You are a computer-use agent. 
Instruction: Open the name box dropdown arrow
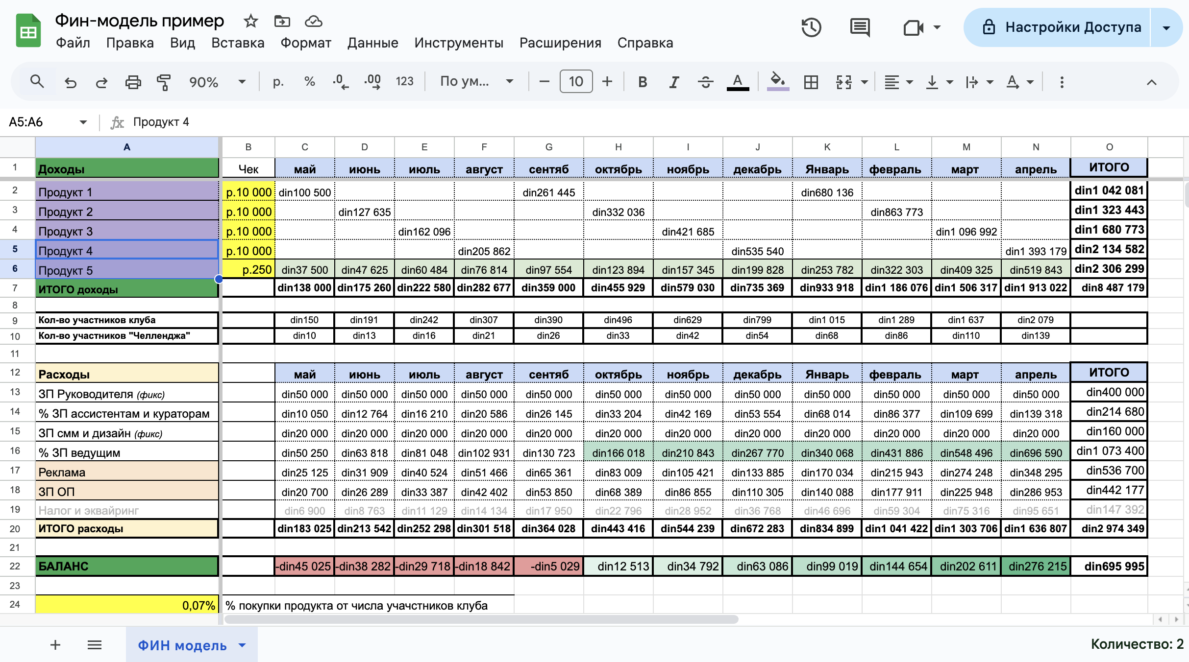[x=83, y=122]
